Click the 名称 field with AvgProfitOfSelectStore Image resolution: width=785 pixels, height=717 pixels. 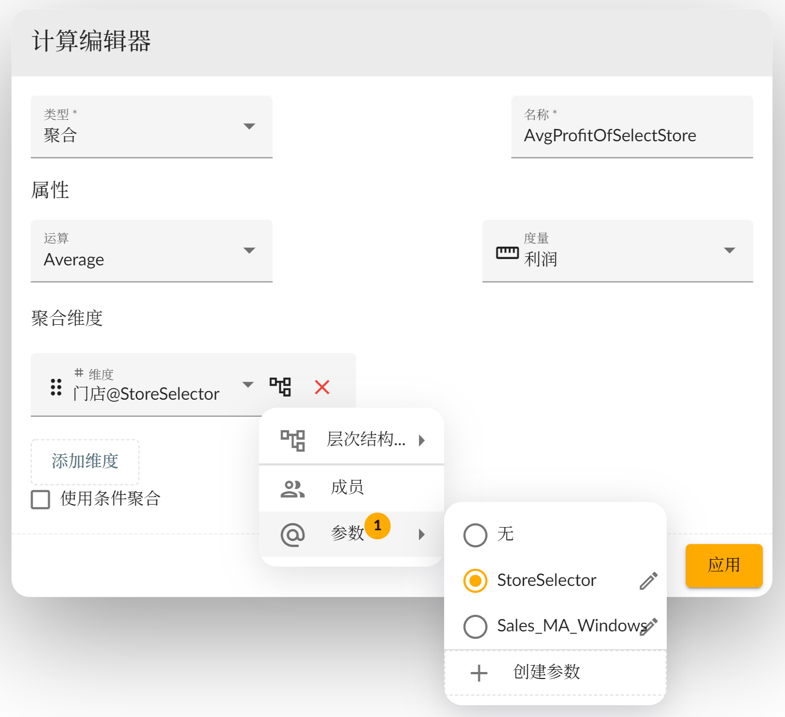point(631,135)
